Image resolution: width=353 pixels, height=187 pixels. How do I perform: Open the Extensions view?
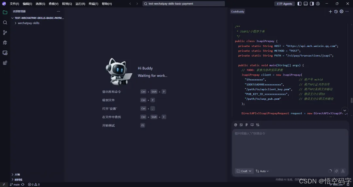pos(5,63)
